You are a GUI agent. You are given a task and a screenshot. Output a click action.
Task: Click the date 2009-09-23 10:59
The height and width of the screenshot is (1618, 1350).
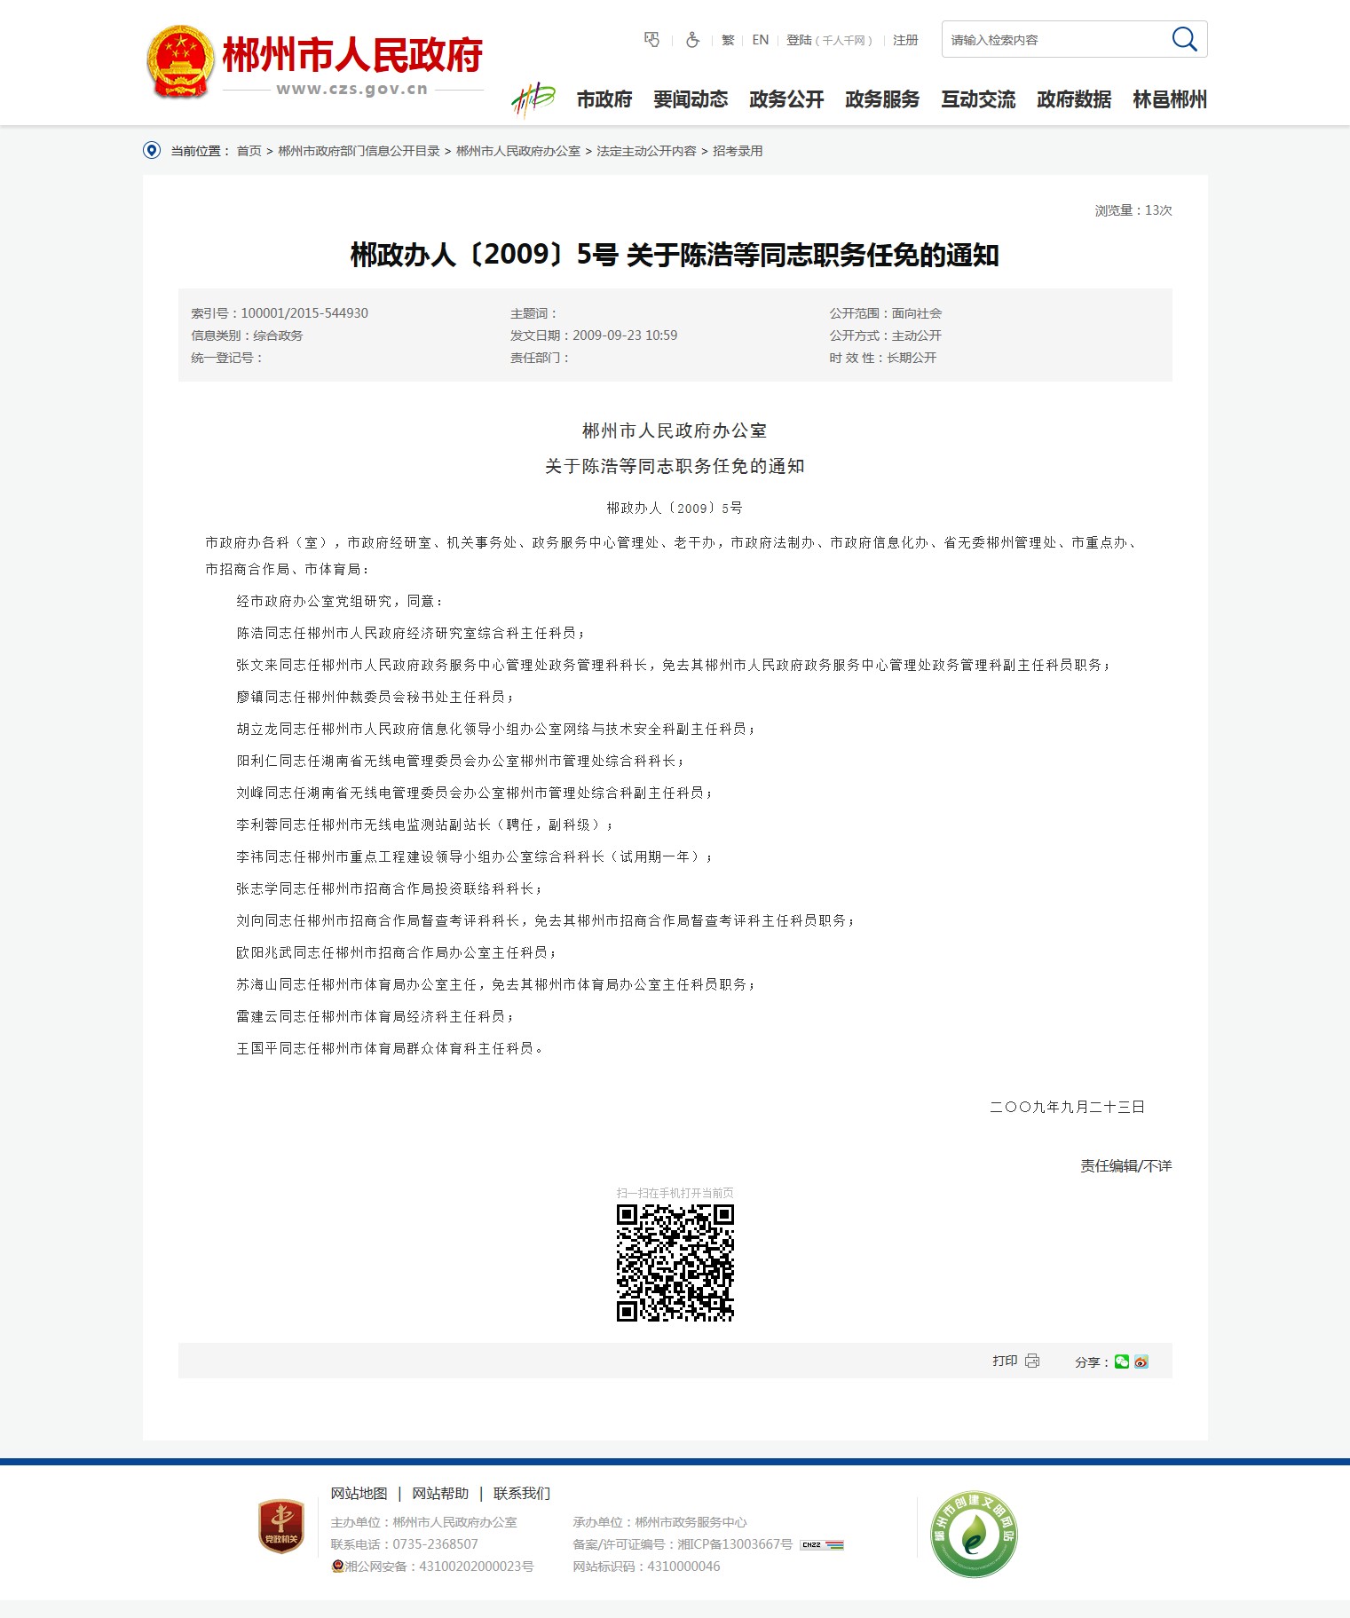click(x=625, y=335)
